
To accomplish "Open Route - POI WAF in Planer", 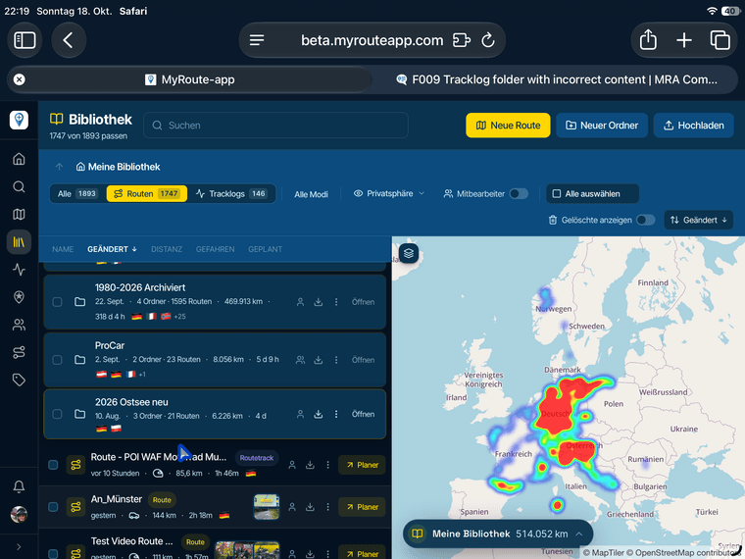I will [362, 465].
